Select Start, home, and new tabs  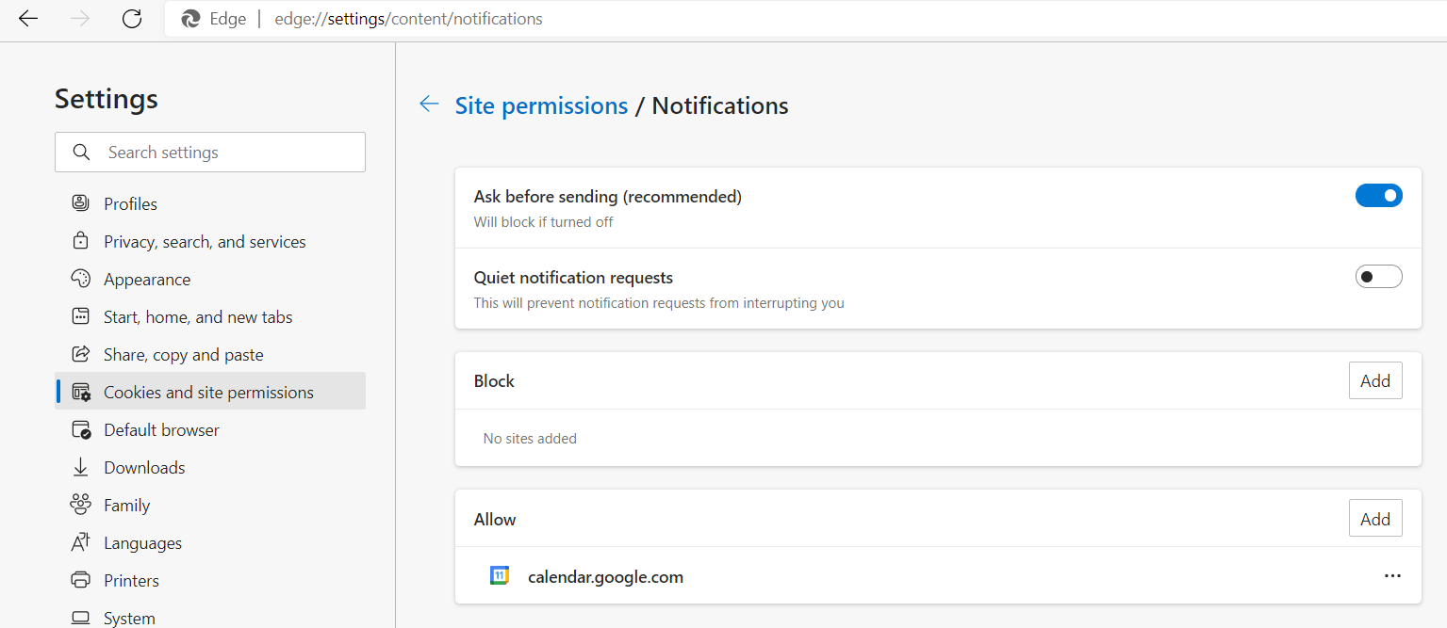(198, 317)
